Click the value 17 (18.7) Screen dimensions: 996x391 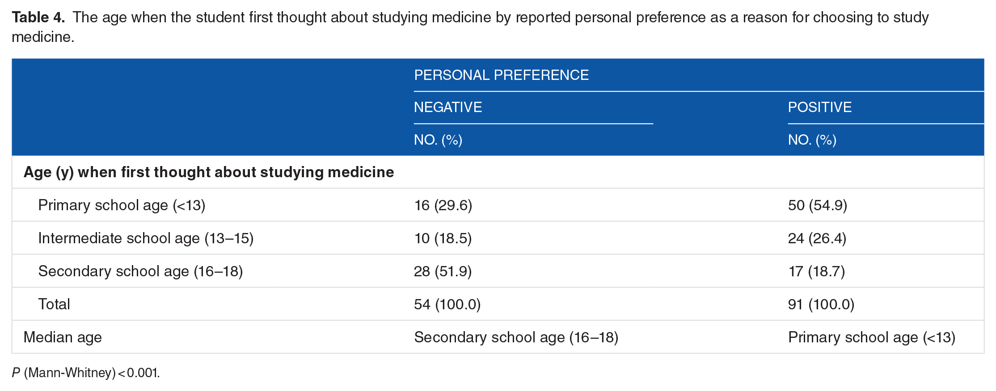[x=817, y=271]
